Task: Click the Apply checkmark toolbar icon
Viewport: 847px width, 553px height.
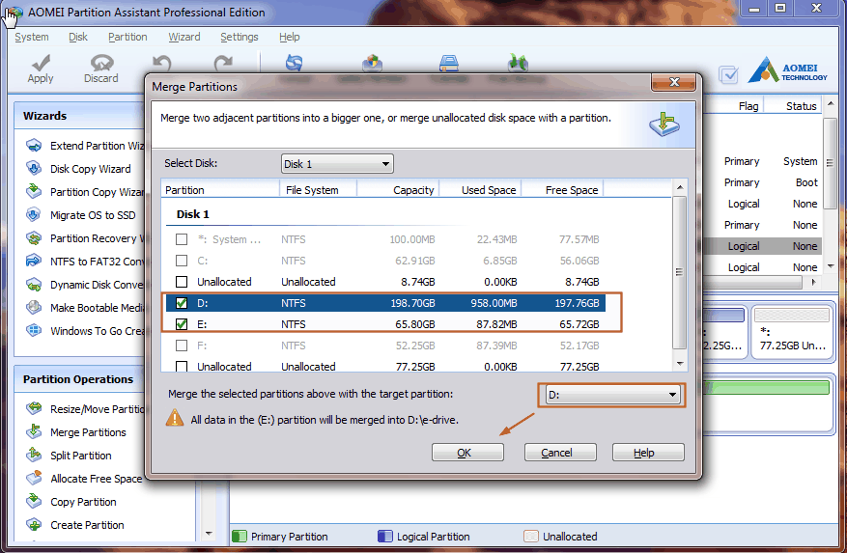Action: point(41,63)
